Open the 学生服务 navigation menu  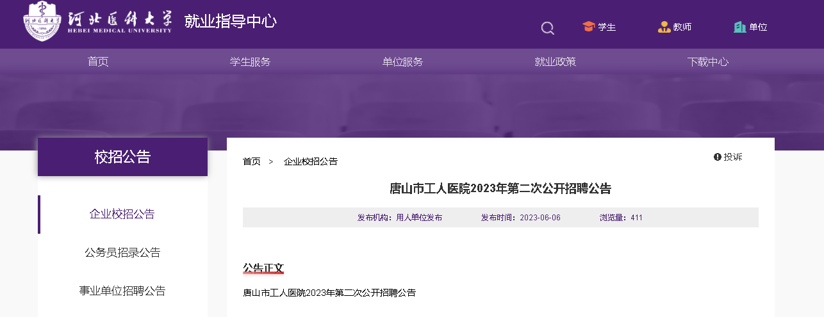pos(251,61)
